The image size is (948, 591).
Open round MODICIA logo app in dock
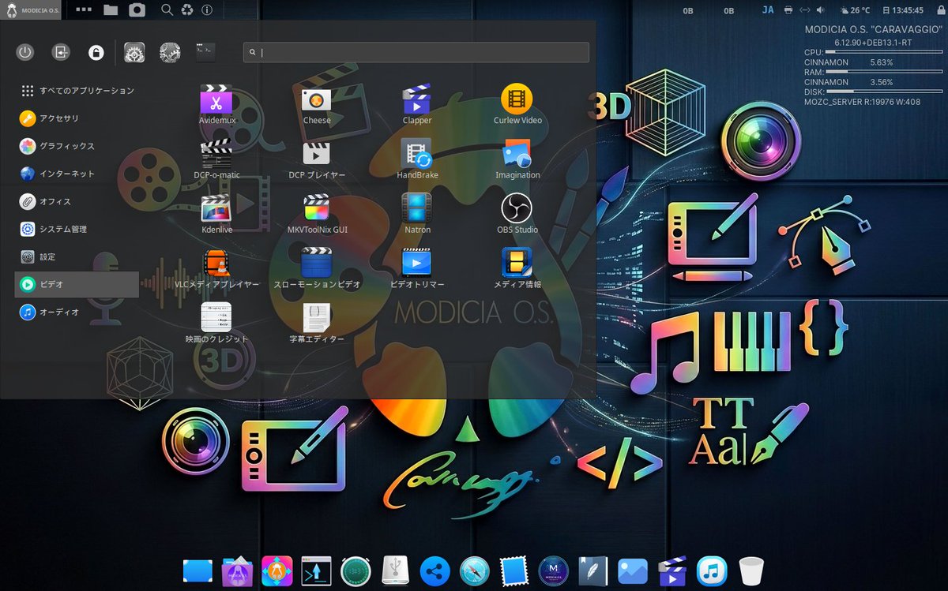click(x=553, y=570)
